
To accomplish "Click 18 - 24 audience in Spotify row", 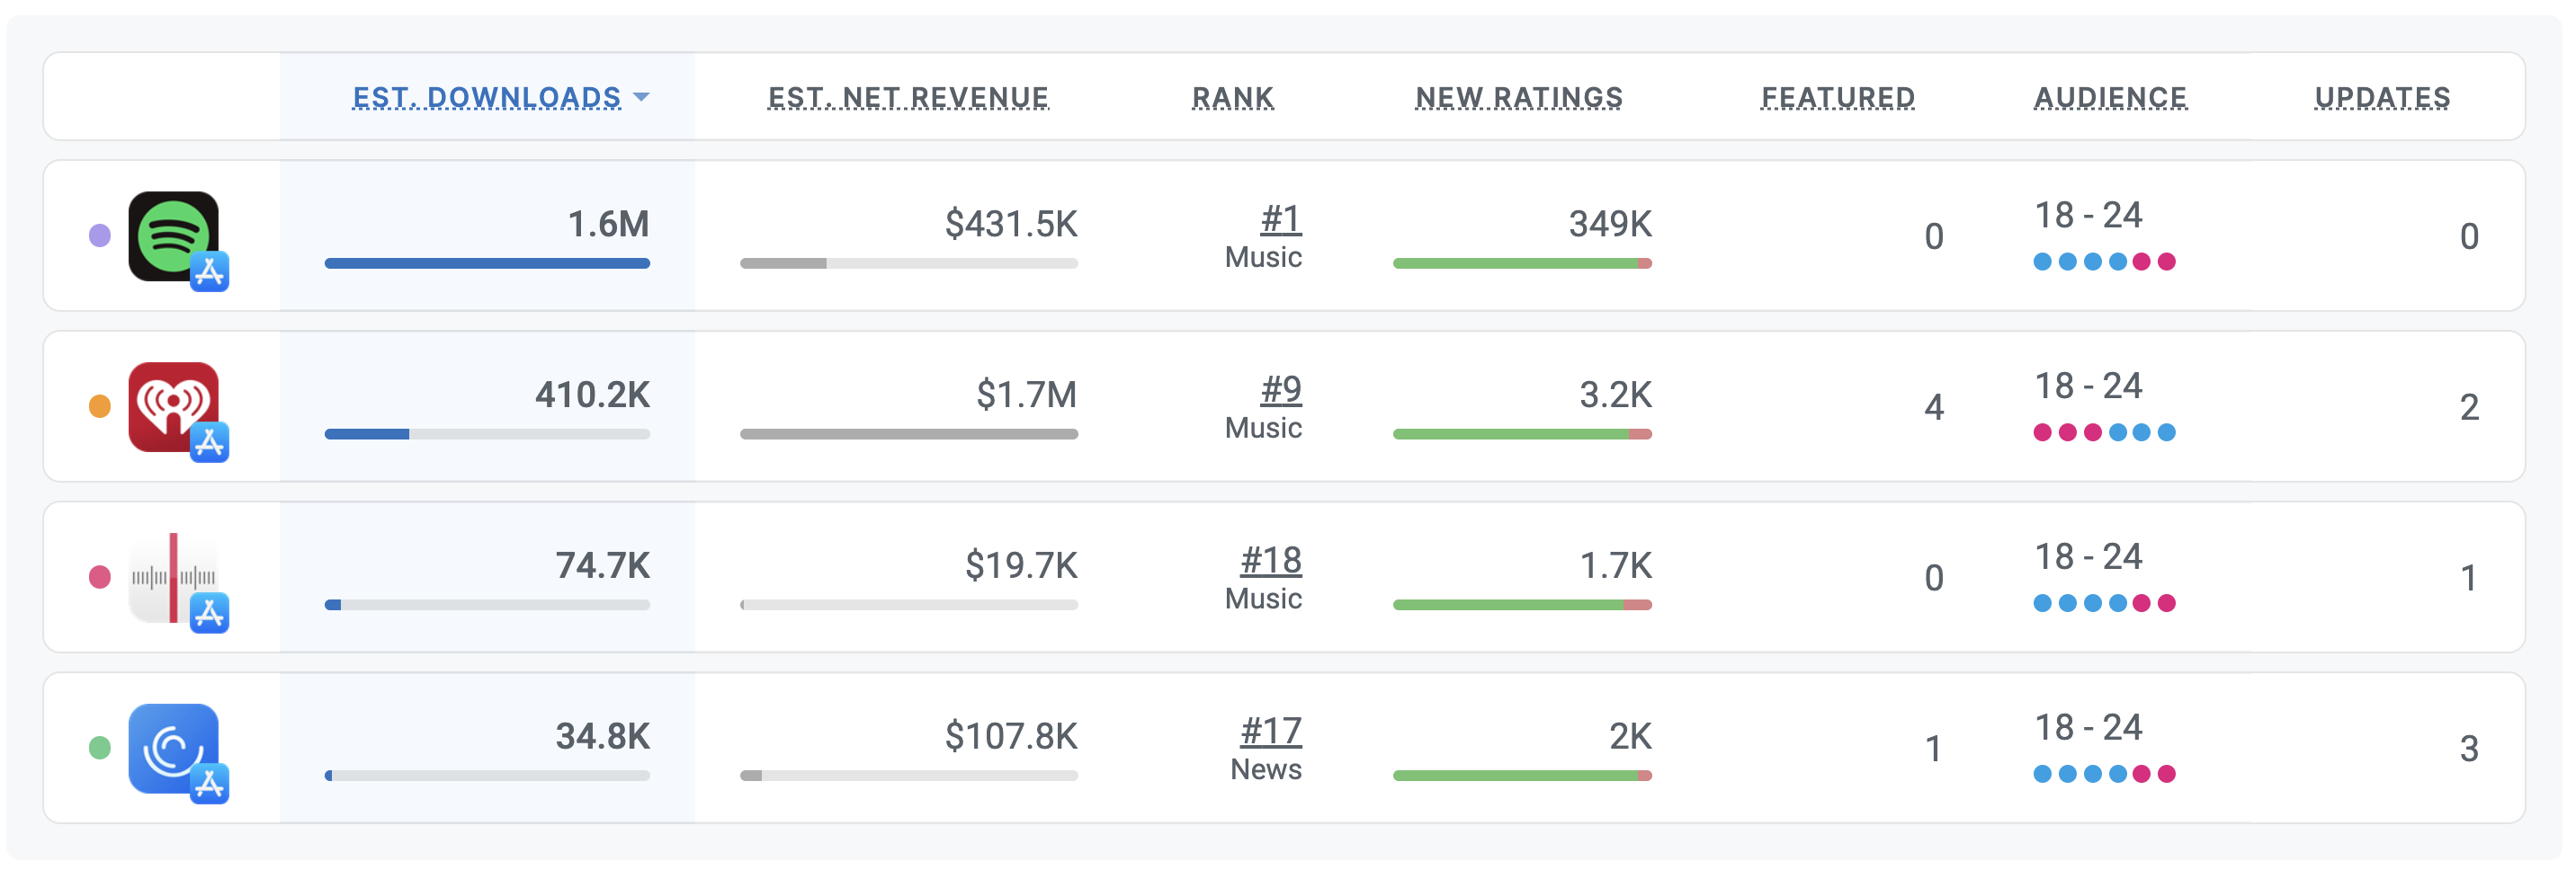I will (x=2088, y=216).
